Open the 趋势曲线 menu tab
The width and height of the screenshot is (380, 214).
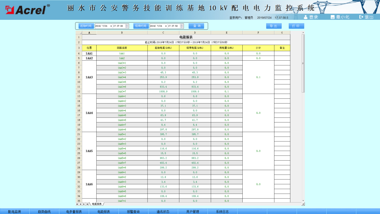[44, 212]
